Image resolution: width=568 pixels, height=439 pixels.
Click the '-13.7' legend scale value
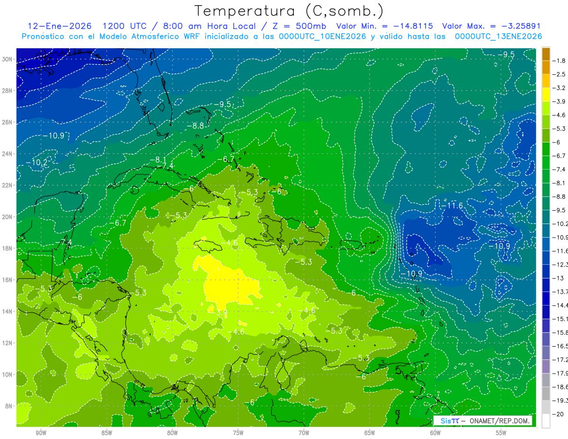click(x=561, y=292)
